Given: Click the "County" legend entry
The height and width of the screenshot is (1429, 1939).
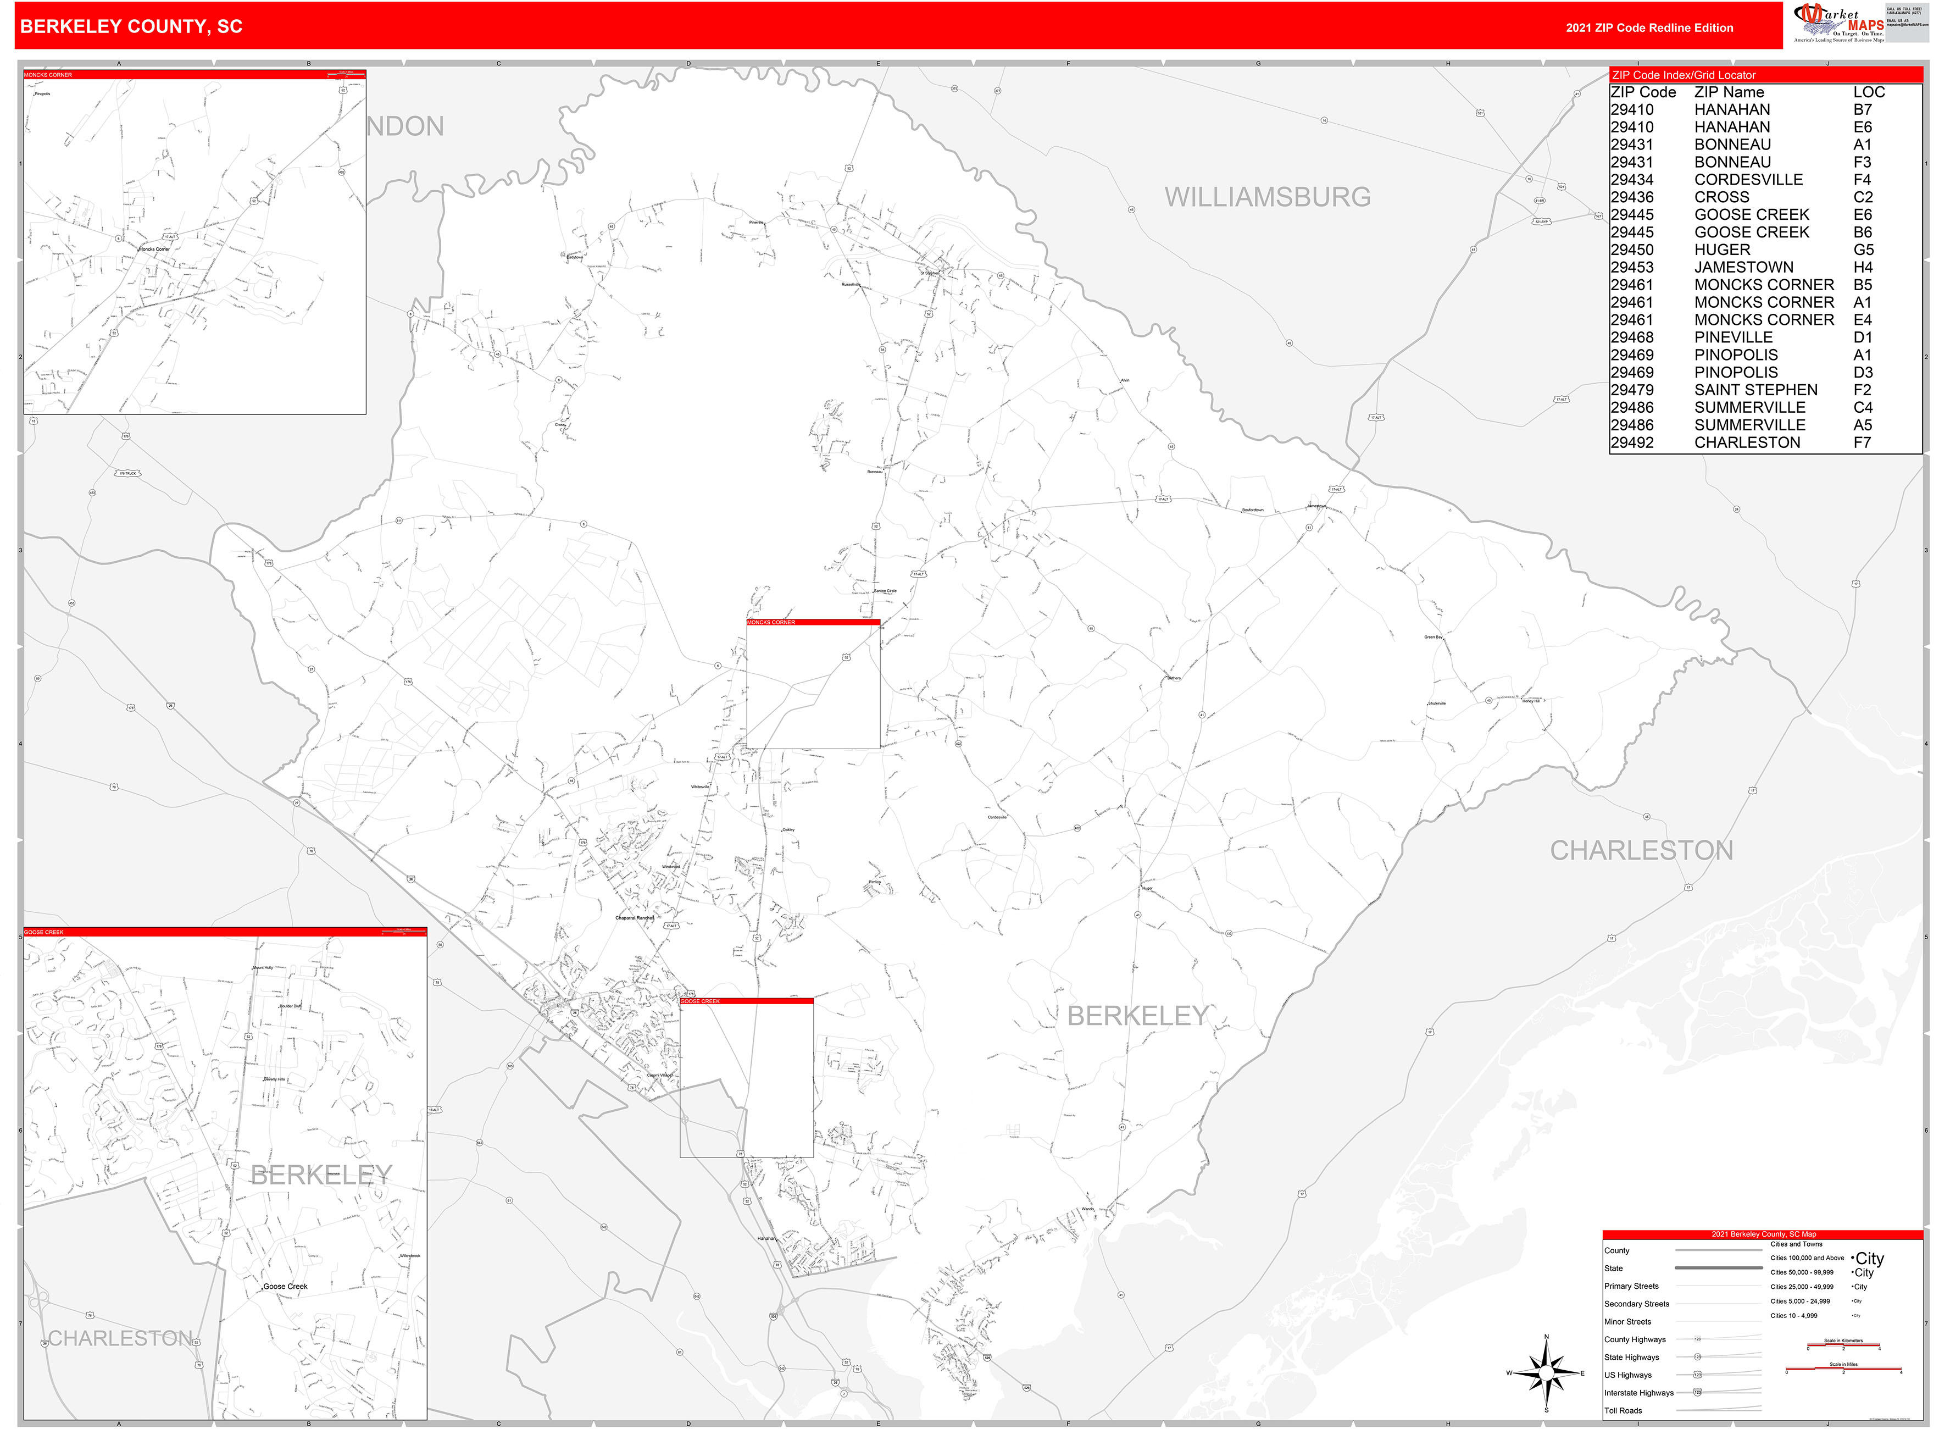Looking at the screenshot, I should pyautogui.click(x=1682, y=1251).
